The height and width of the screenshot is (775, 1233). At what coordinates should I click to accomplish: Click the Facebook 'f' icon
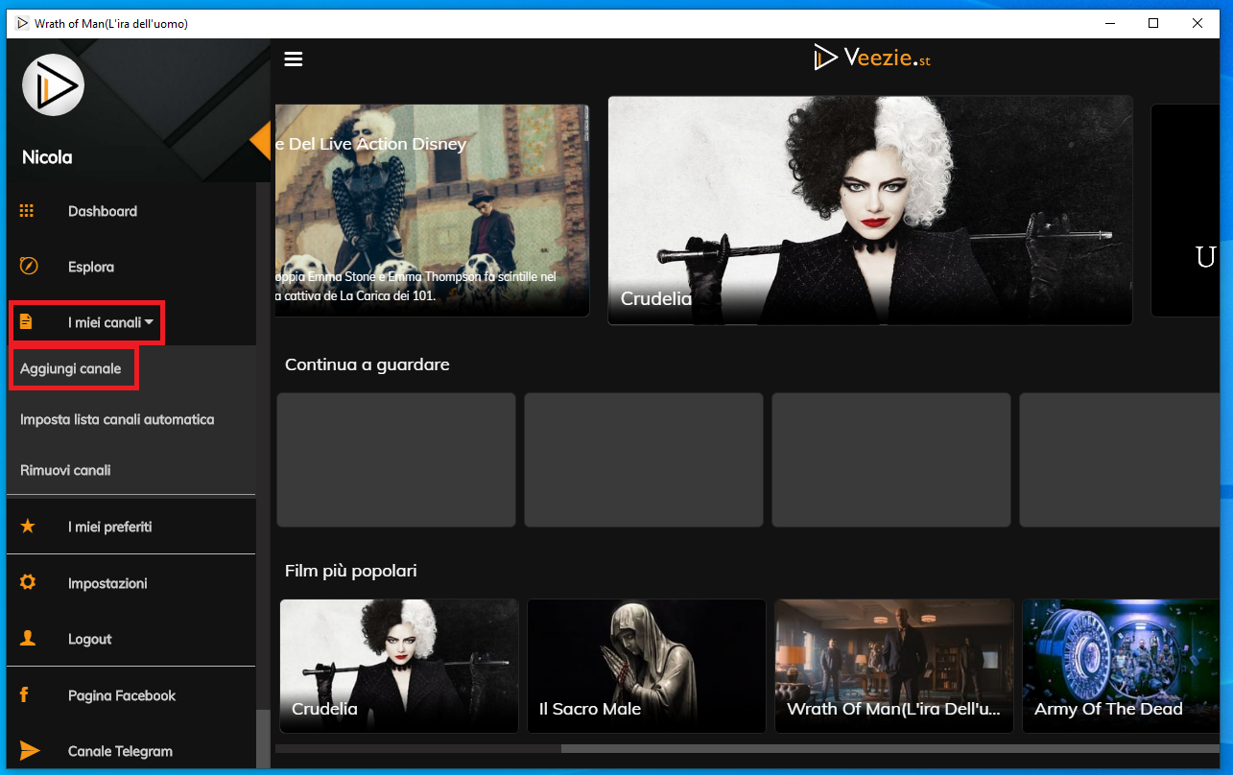pos(25,694)
